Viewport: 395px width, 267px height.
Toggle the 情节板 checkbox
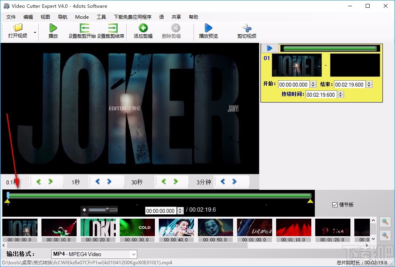coord(335,205)
